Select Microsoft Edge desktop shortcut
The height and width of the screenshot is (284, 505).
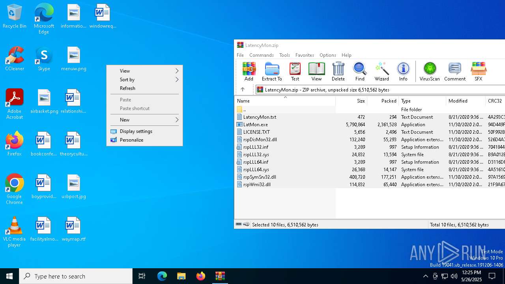pyautogui.click(x=44, y=19)
